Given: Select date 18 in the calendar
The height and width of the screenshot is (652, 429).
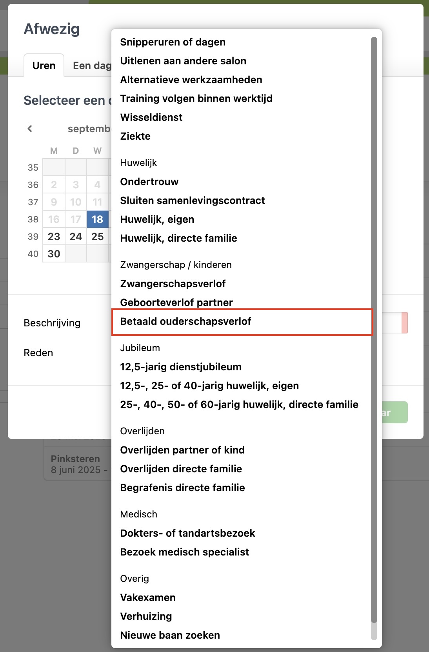Looking at the screenshot, I should (x=97, y=219).
